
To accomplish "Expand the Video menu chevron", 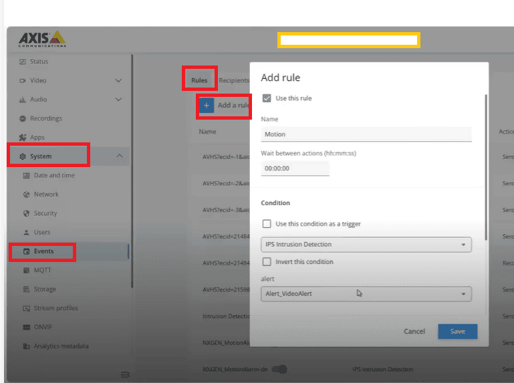I will click(x=119, y=81).
